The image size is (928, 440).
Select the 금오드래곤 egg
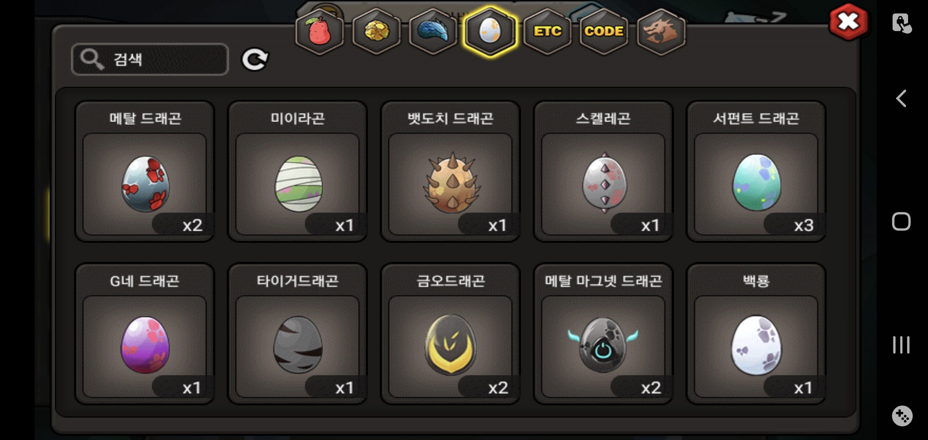451,334
